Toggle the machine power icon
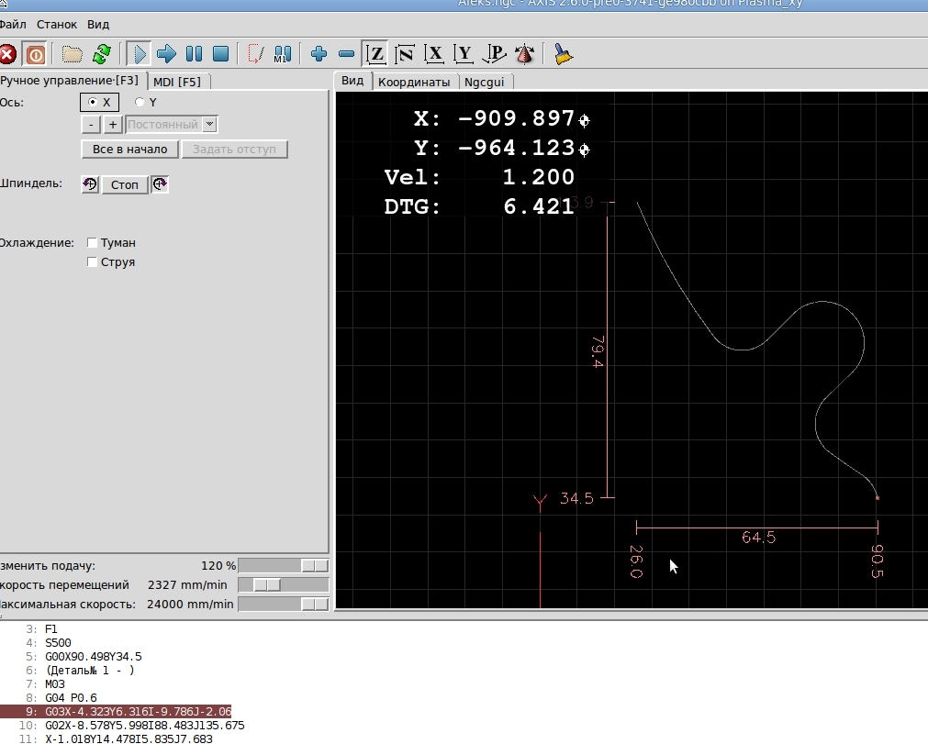This screenshot has width=928, height=744. click(x=35, y=54)
